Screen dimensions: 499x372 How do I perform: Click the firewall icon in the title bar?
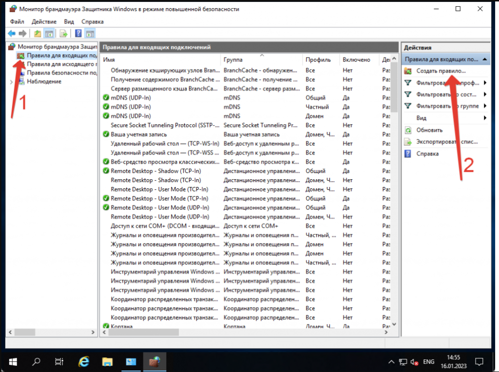tap(13, 9)
